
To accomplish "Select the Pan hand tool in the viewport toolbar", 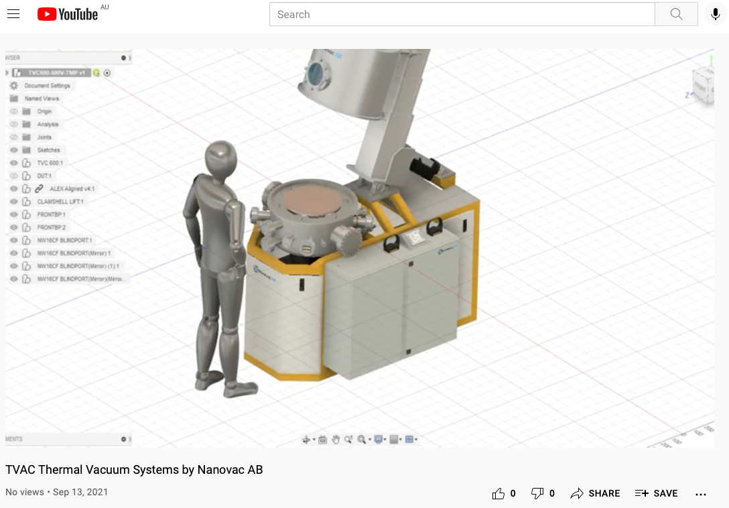I will tap(336, 440).
